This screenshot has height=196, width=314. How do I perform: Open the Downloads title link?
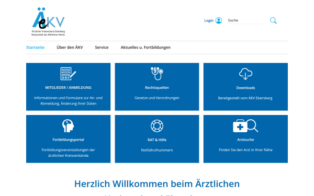[x=245, y=88]
